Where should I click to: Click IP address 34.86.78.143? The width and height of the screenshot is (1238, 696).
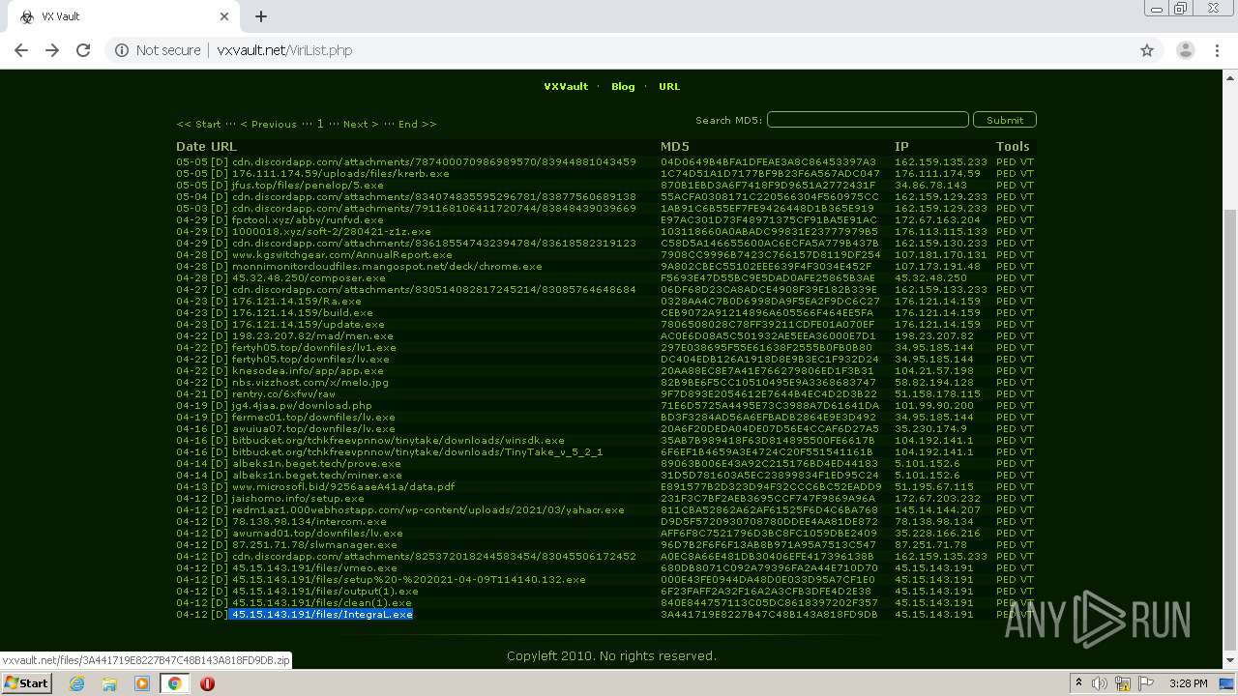coord(930,185)
